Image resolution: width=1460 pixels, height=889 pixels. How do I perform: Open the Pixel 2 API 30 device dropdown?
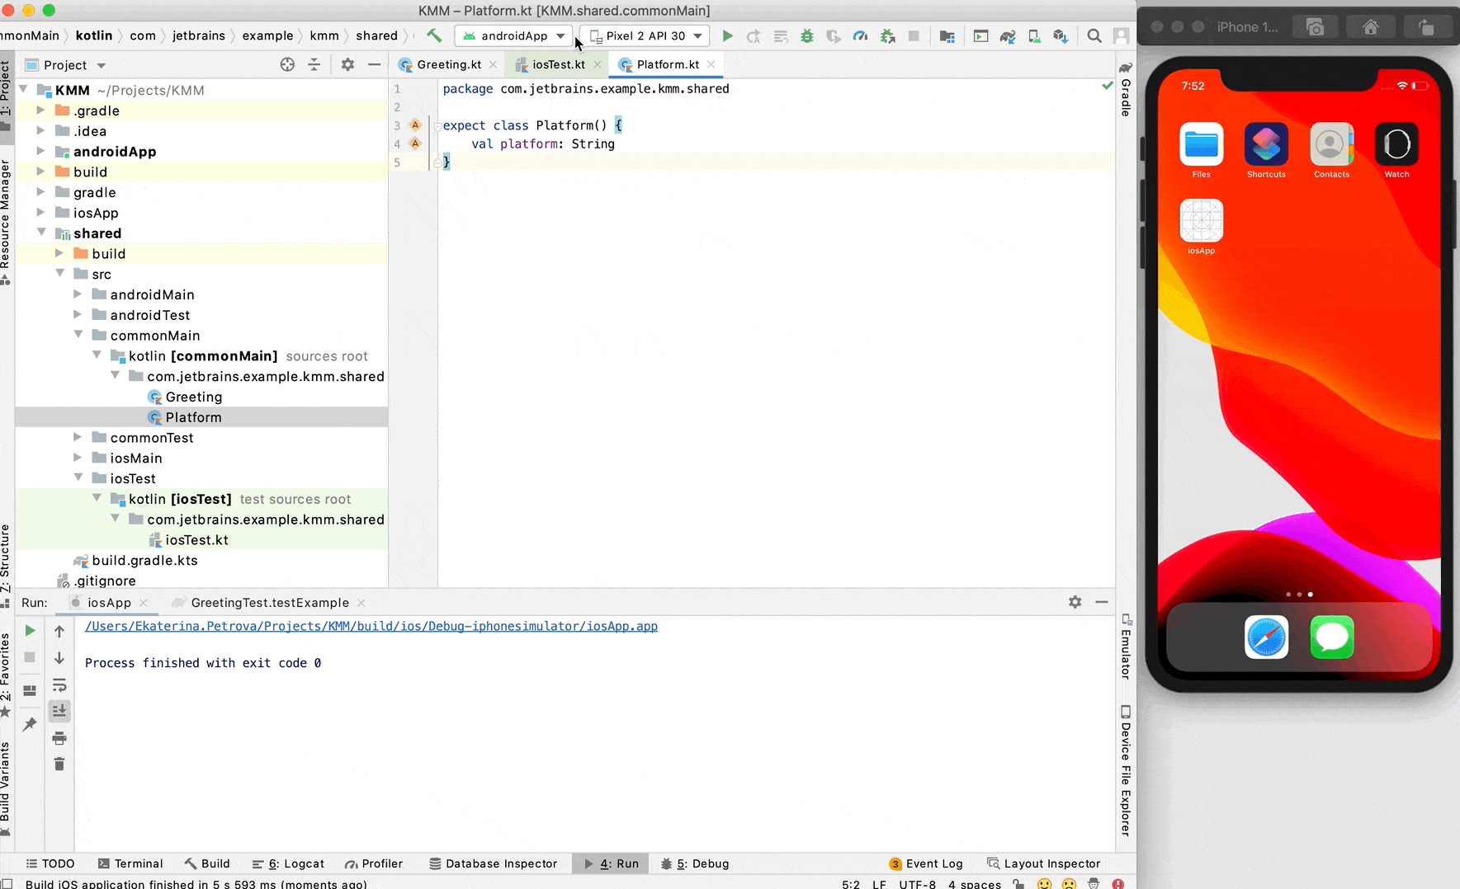coord(646,36)
